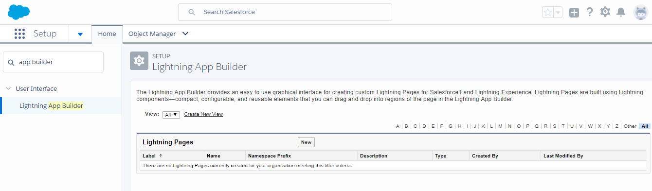The height and width of the screenshot is (191, 652).
Task: Click the Favorites star icon
Action: 548,13
